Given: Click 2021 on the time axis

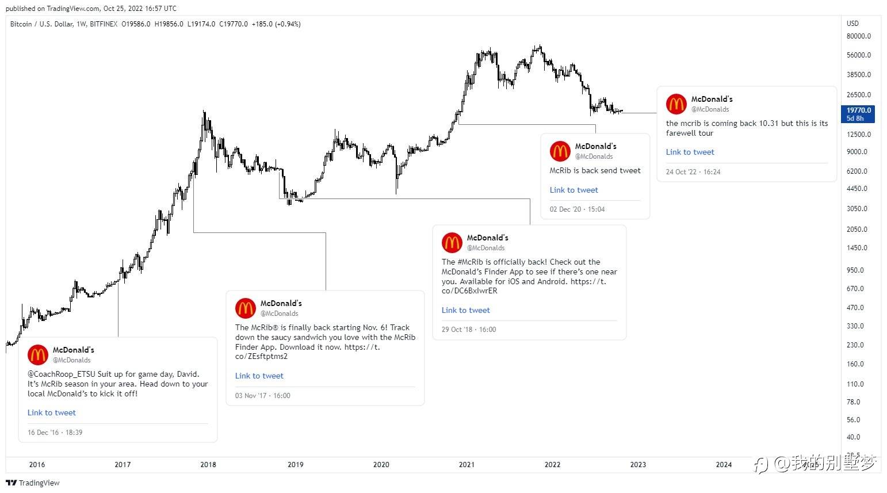Looking at the screenshot, I should tap(467, 465).
